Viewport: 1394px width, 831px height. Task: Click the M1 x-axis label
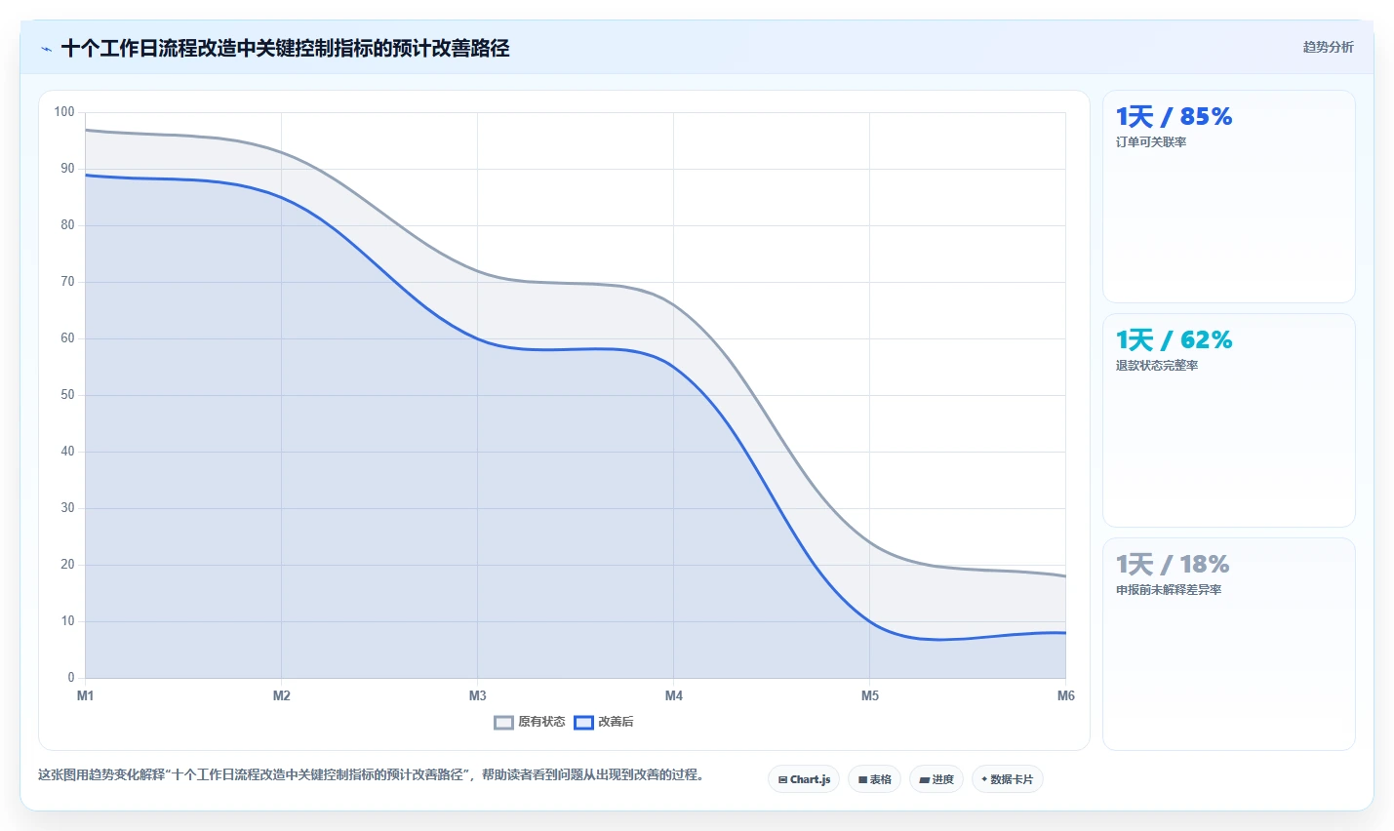pos(85,695)
